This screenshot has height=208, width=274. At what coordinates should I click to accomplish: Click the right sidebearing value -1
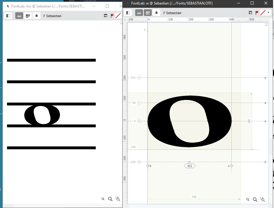pyautogui.click(x=228, y=166)
